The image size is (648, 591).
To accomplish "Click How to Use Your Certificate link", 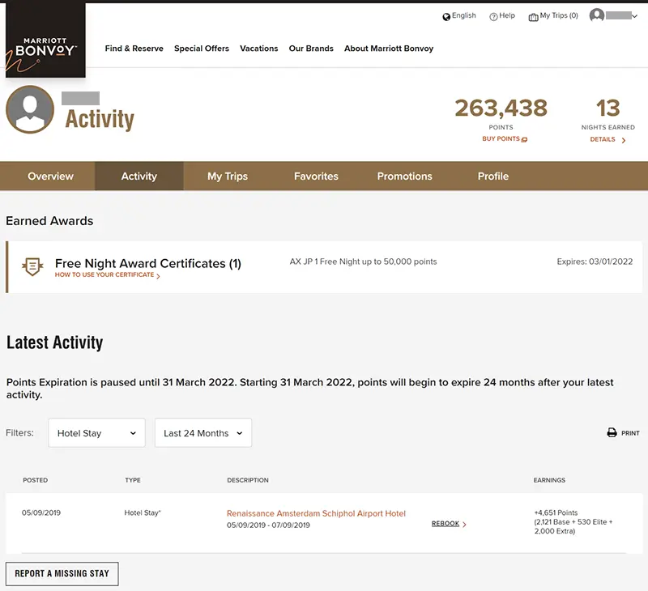I will [x=104, y=275].
